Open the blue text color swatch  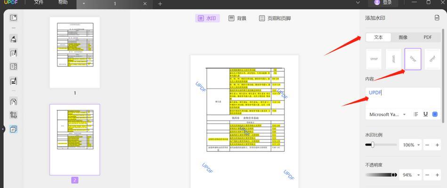435,114
